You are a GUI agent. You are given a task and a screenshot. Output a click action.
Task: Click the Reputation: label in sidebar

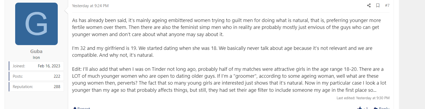[23, 87]
